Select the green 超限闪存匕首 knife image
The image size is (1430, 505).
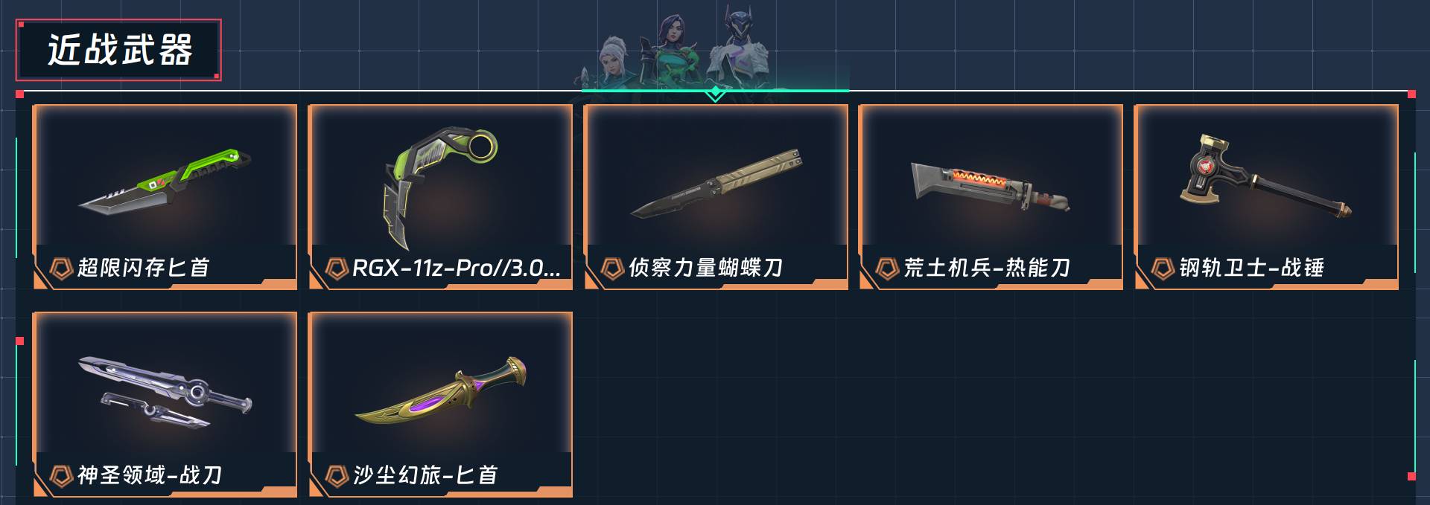coord(165,181)
